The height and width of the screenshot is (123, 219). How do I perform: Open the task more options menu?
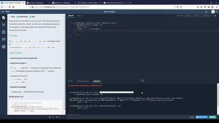click(63, 117)
